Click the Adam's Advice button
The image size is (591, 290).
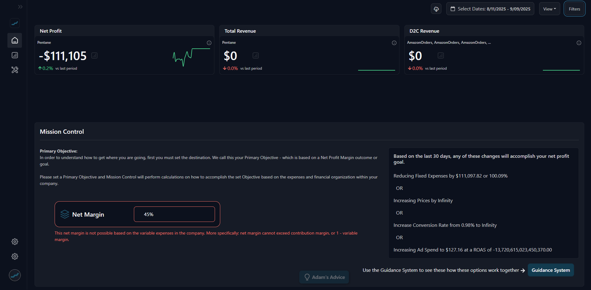point(324,277)
